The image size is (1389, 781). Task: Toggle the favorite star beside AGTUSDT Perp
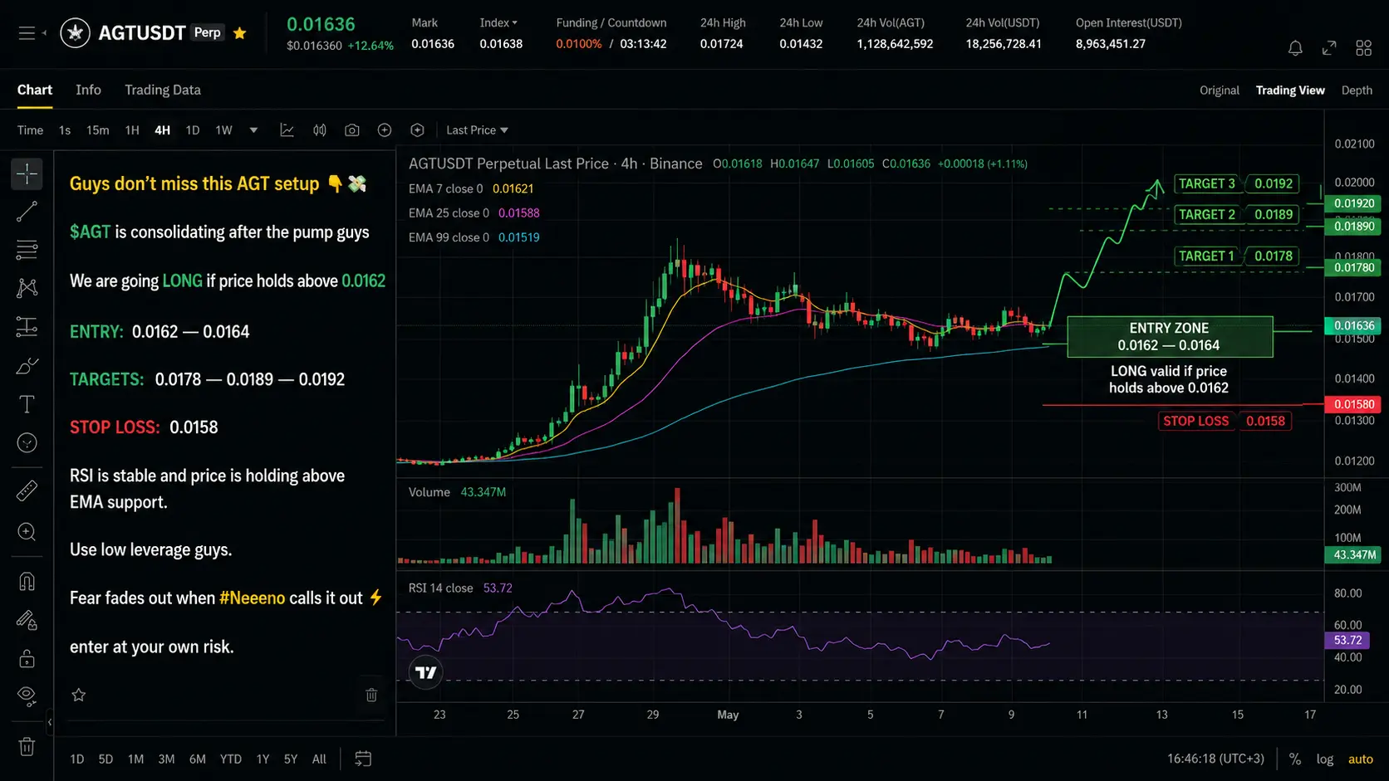pyautogui.click(x=240, y=33)
